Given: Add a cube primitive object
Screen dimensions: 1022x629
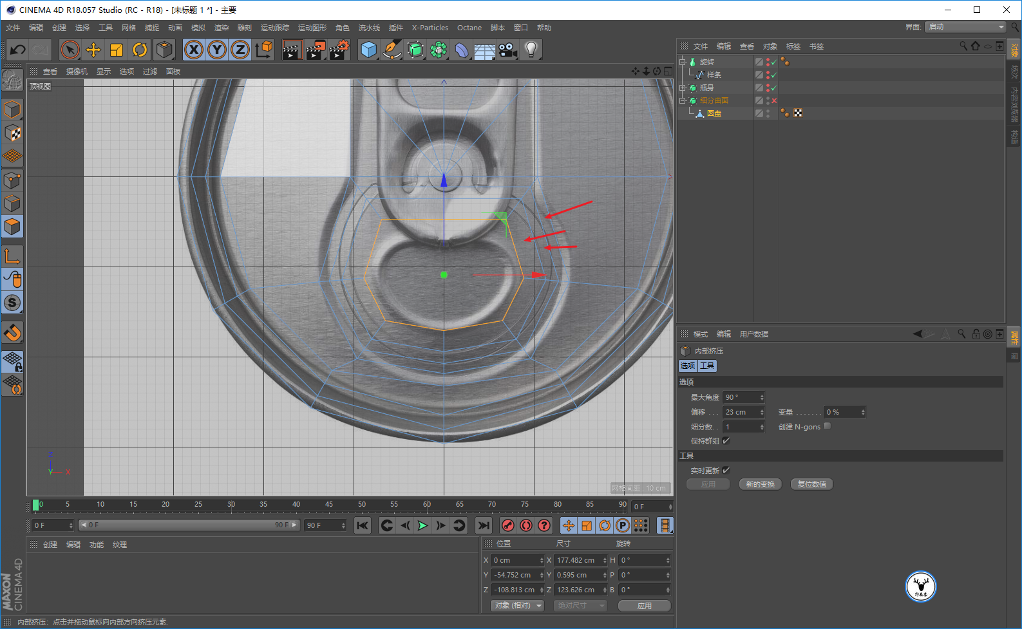Looking at the screenshot, I should [368, 50].
